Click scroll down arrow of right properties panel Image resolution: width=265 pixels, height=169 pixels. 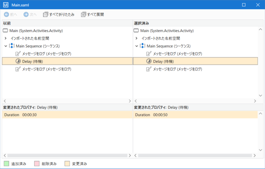click(x=261, y=150)
